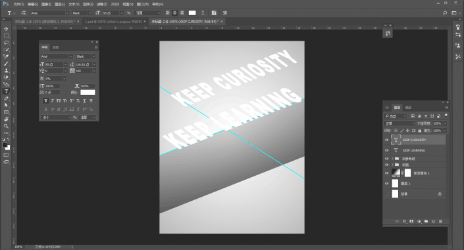Open the white text color swatch in the Character panel
This screenshot has width=464, height=250.
tap(88, 93)
